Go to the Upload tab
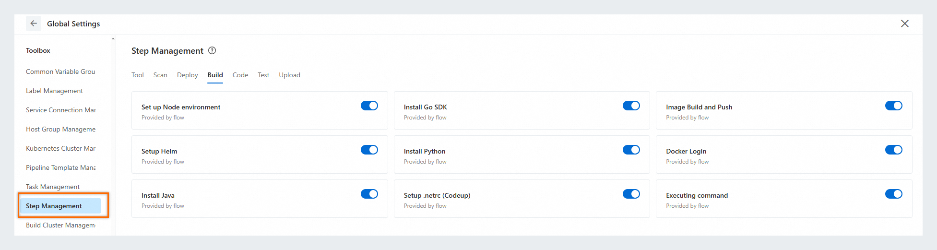Screen dimensions: 937x250 tap(289, 75)
